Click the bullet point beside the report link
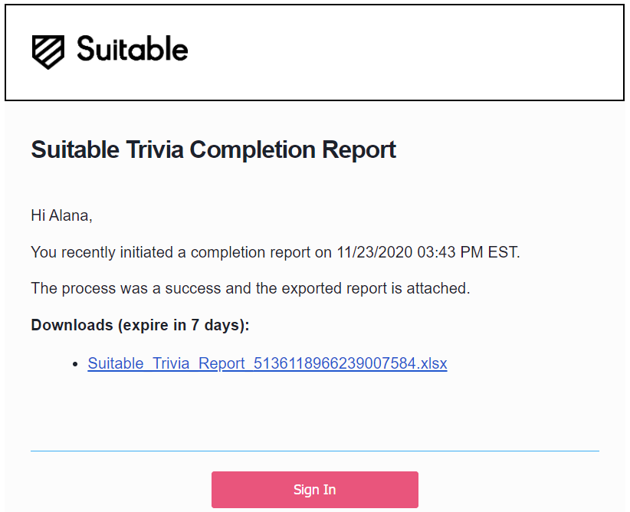The width and height of the screenshot is (630, 512). 76,363
